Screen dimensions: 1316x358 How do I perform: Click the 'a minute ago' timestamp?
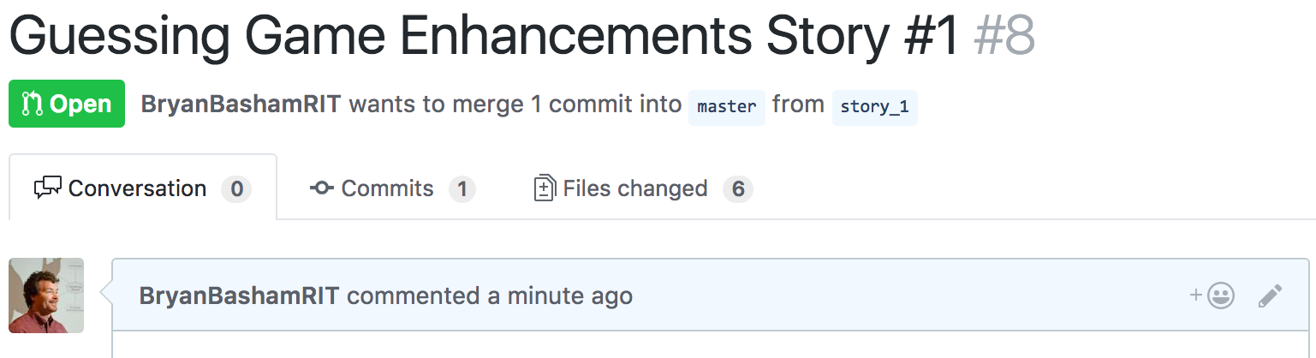[x=560, y=296]
